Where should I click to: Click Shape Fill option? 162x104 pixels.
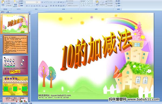[x=109, y=1]
